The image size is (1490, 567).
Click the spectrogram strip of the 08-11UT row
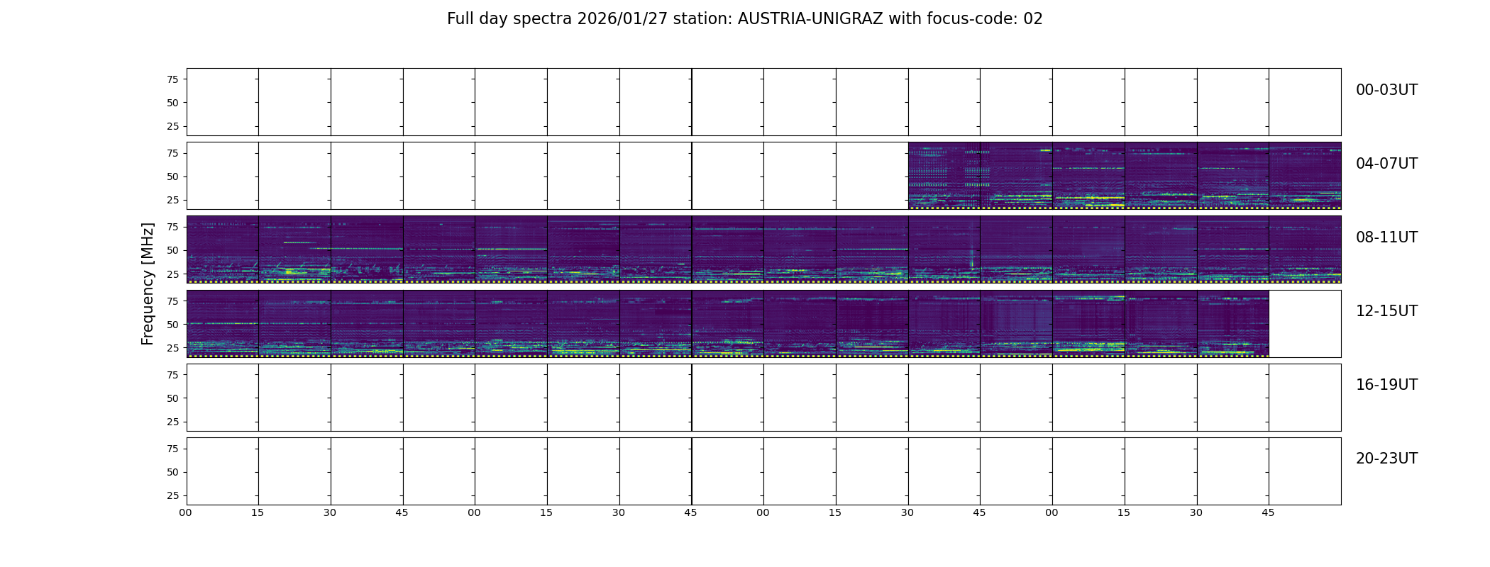[763, 249]
